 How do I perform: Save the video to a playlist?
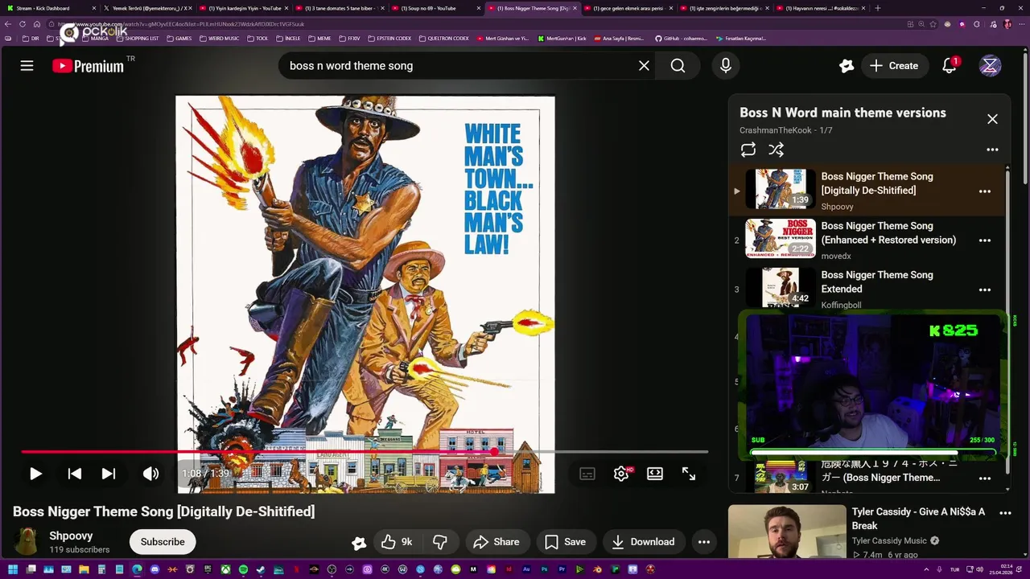[x=566, y=542]
